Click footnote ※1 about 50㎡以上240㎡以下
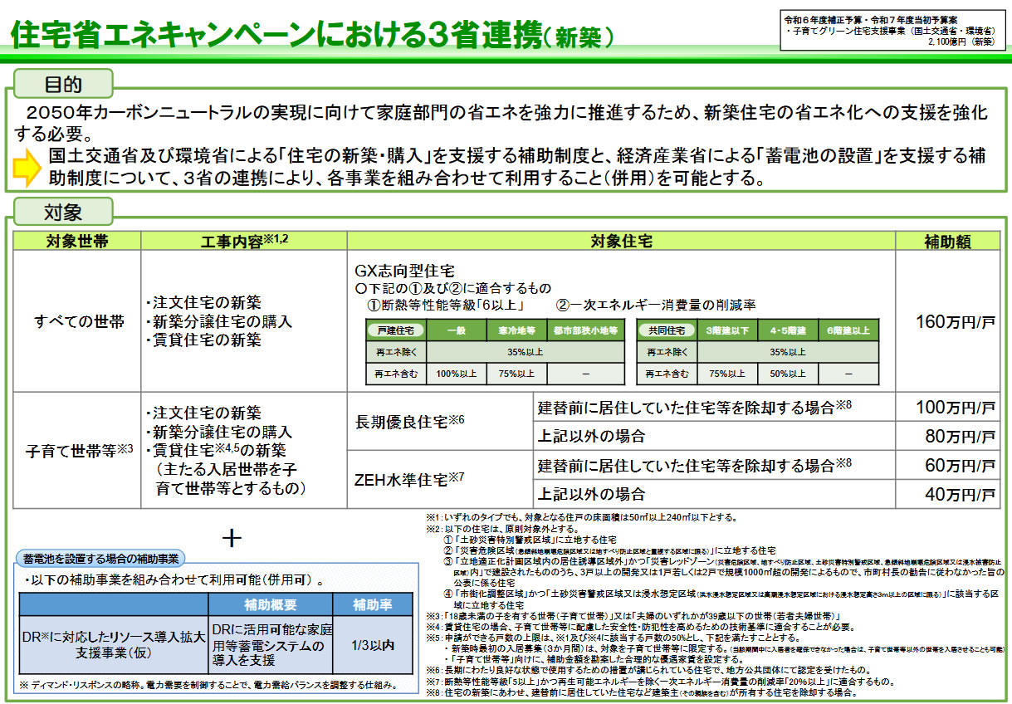Screen dimensions: 1012x704 click(581, 517)
